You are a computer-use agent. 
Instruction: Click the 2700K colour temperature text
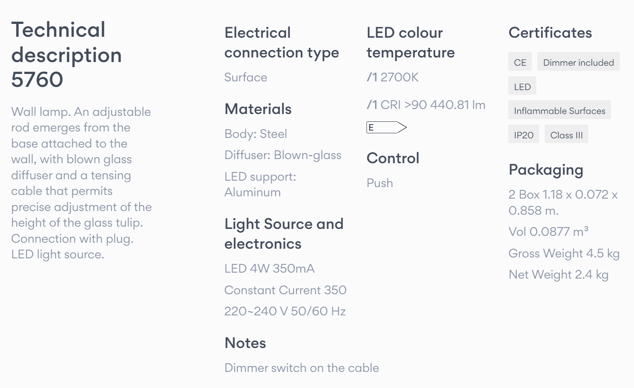click(x=399, y=77)
